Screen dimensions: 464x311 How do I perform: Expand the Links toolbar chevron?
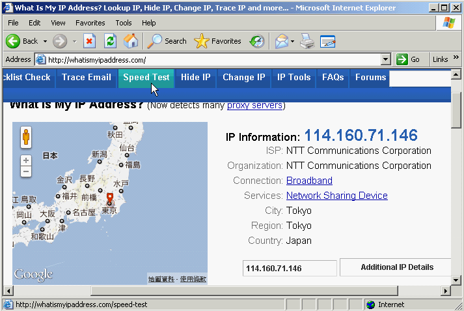tap(456, 57)
